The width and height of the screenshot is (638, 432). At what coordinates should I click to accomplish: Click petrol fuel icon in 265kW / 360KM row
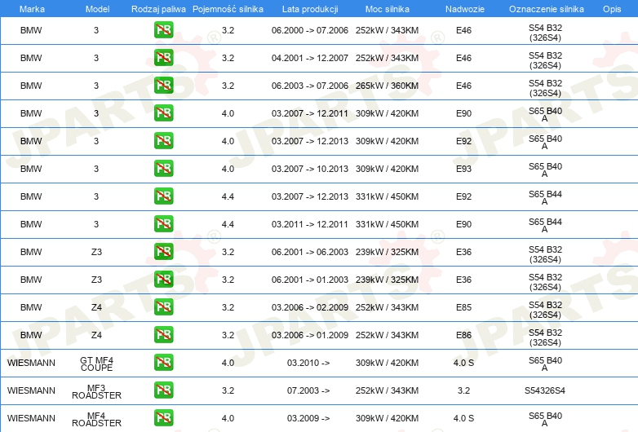click(x=163, y=86)
